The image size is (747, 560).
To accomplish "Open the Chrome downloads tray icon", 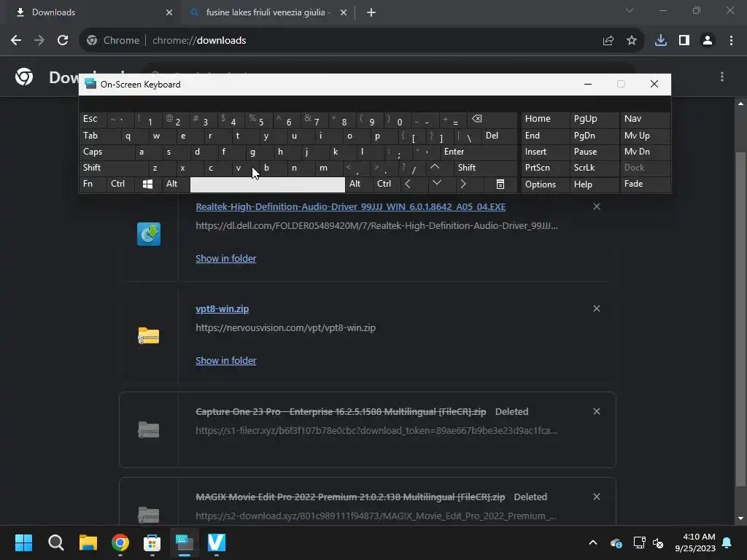I will click(x=661, y=41).
